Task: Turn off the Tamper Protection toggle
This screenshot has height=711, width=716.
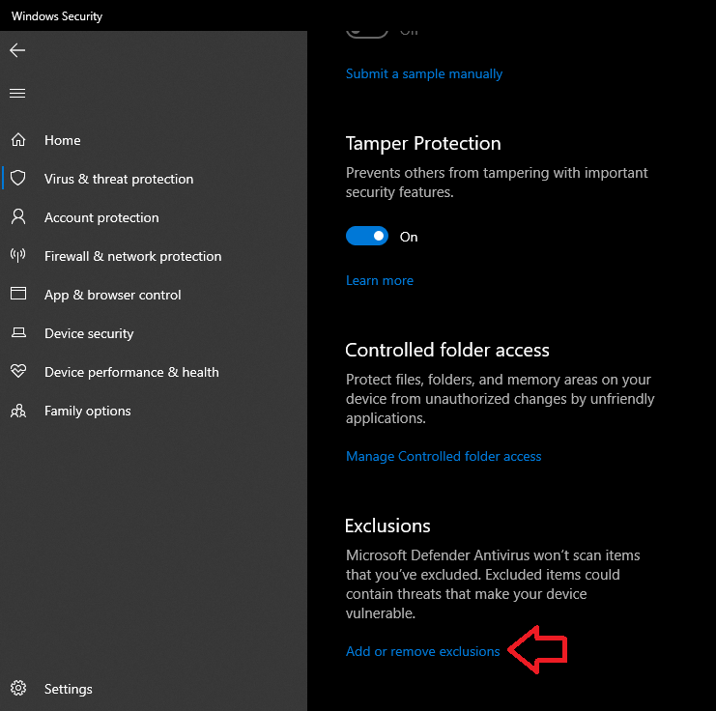Action: [x=367, y=237]
